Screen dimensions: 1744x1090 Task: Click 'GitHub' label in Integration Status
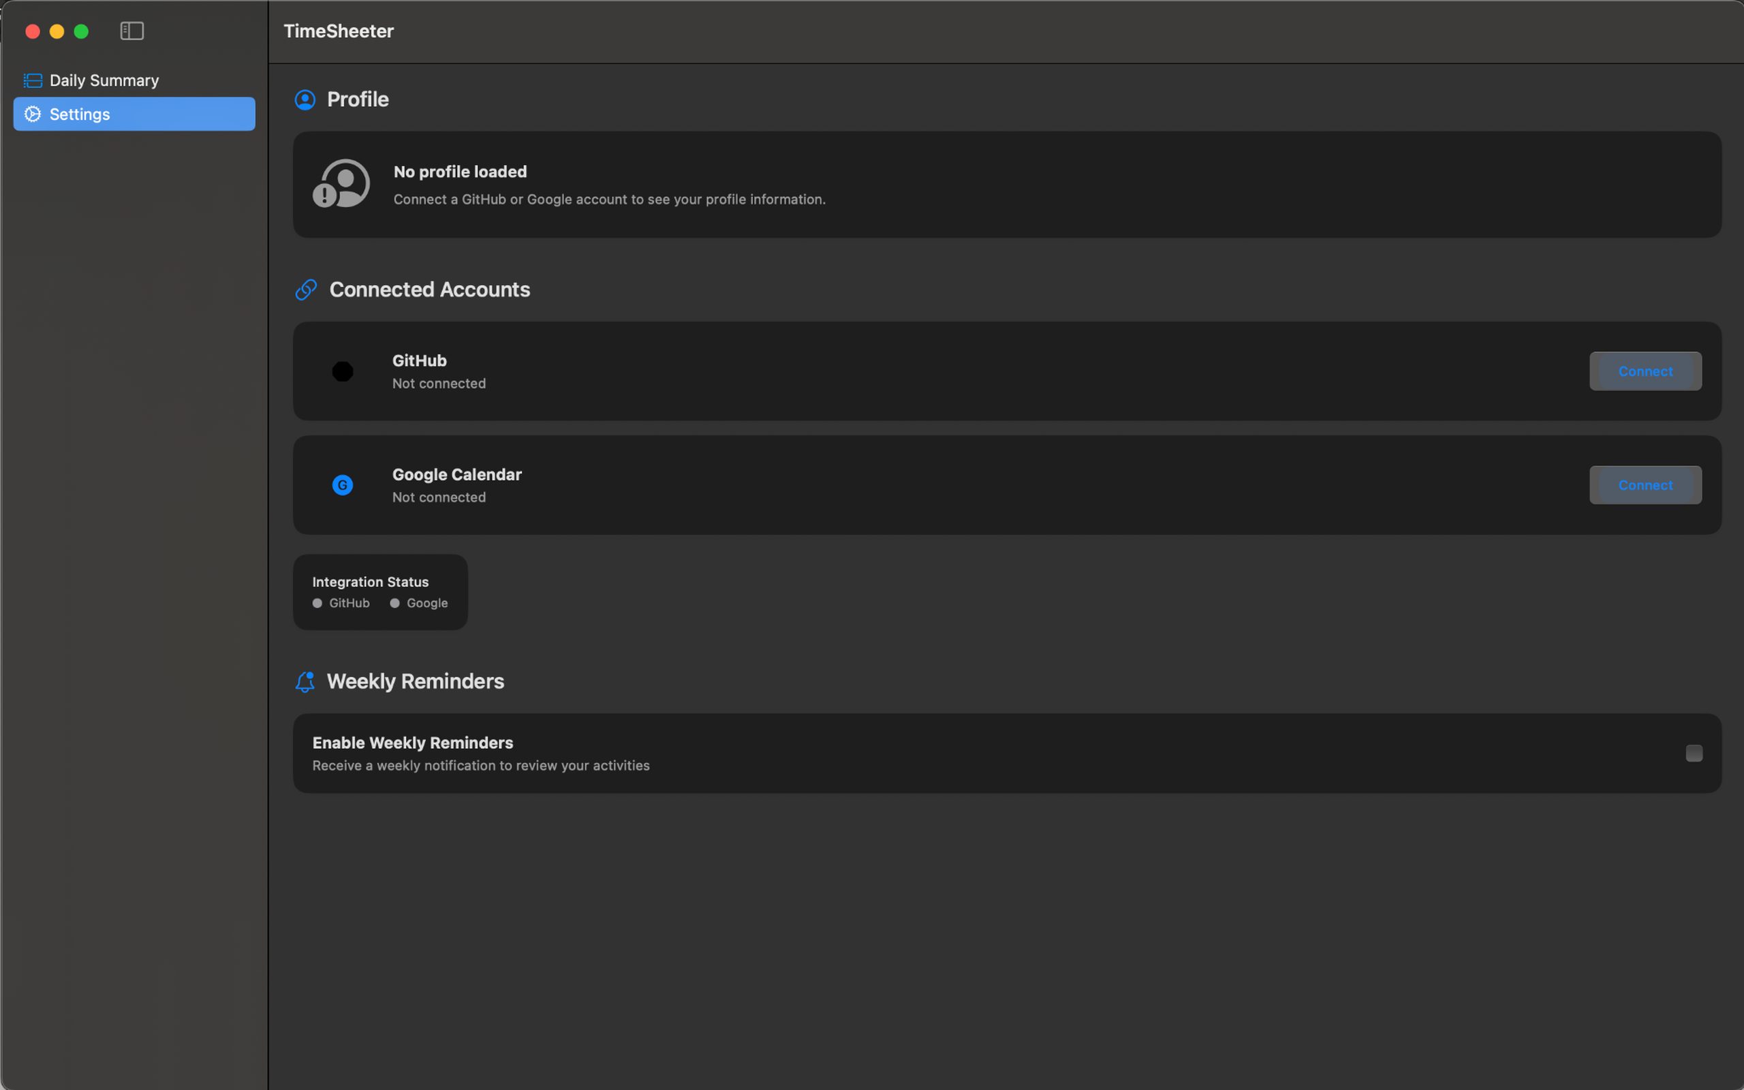point(349,604)
